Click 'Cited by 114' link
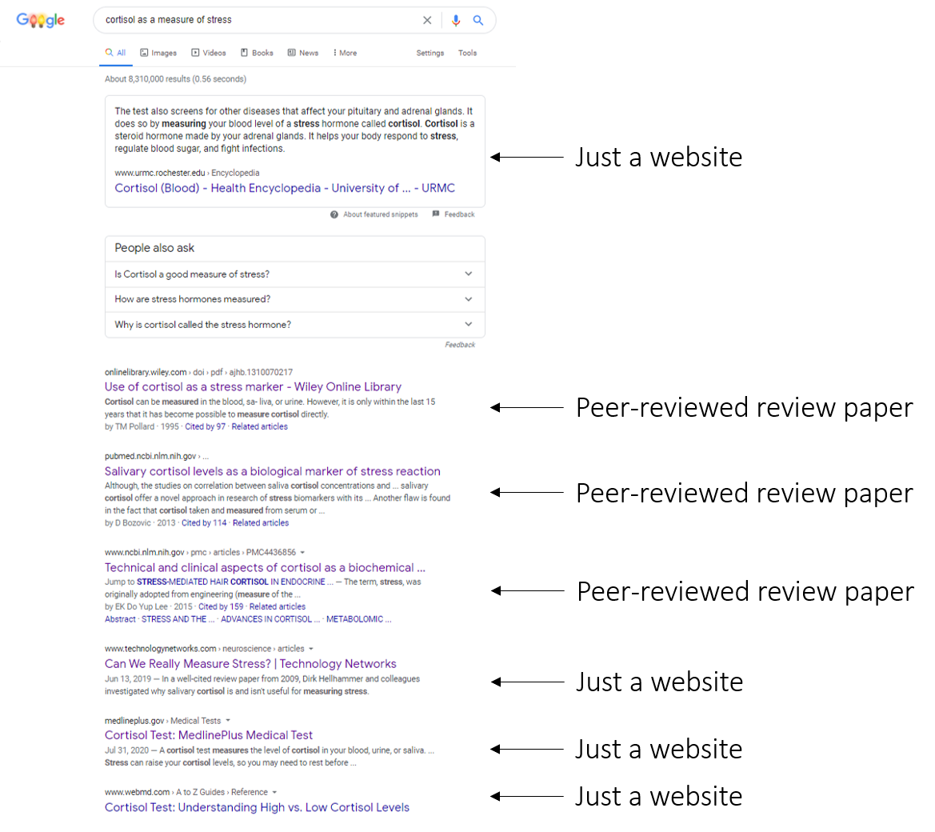The width and height of the screenshot is (935, 832). 204,523
